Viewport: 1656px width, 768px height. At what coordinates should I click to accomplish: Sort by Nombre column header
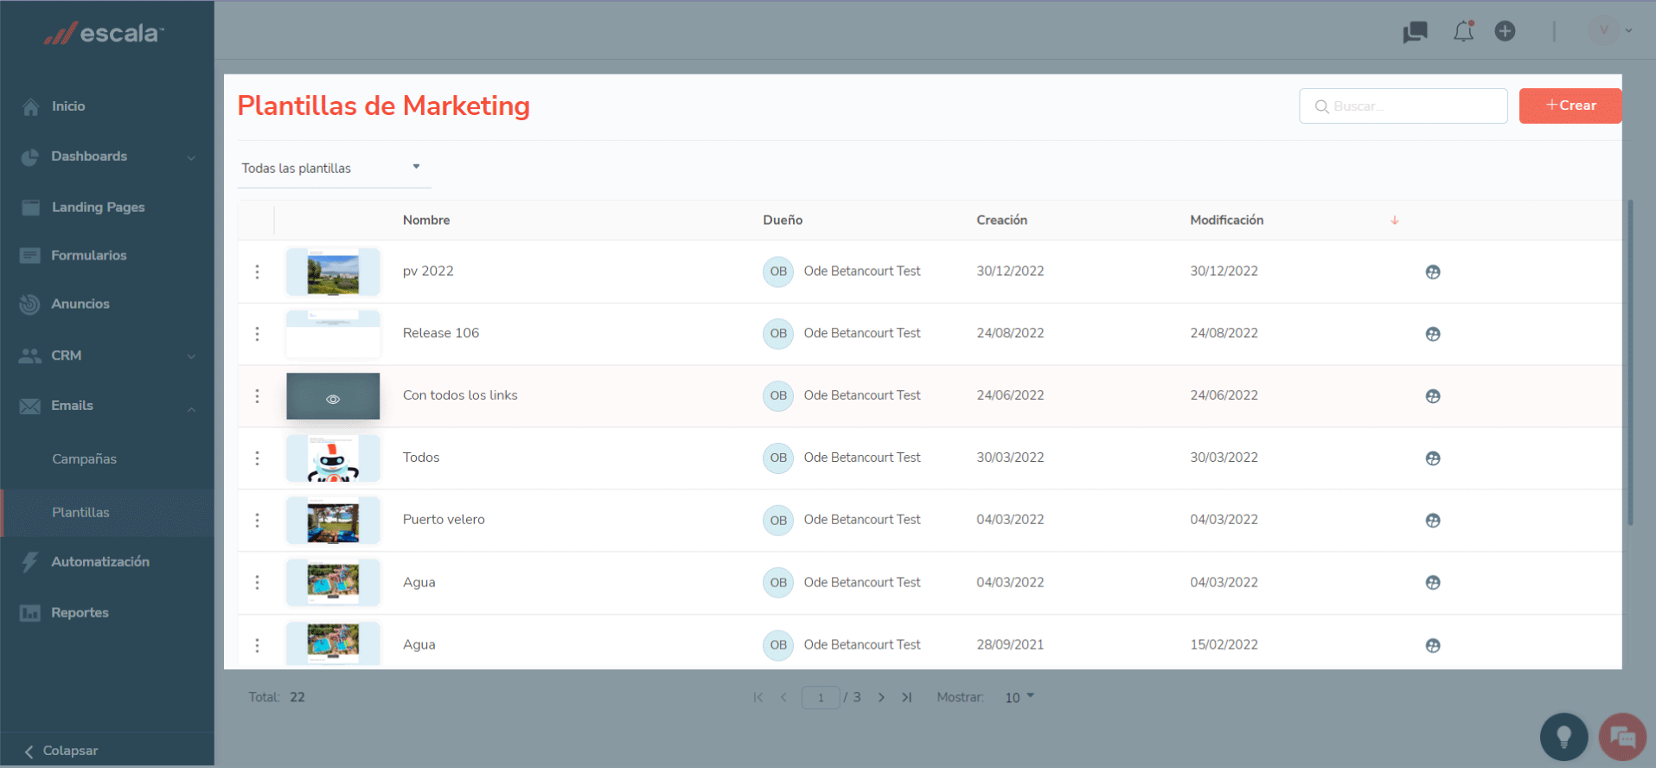pyautogui.click(x=426, y=221)
